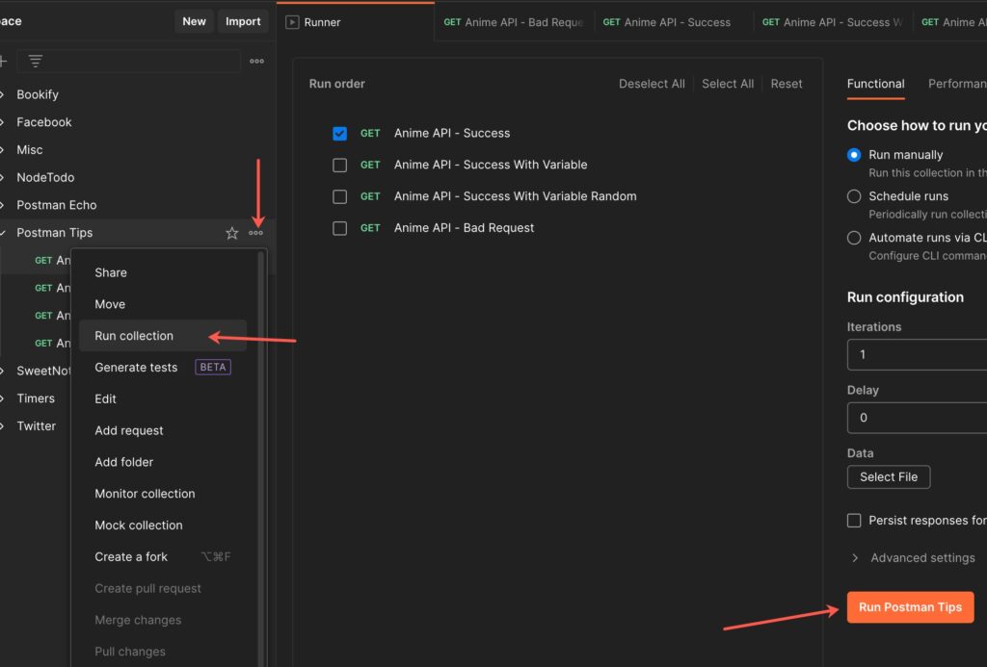Choose Run collection from the context menu
This screenshot has height=667, width=987.
[x=134, y=336]
